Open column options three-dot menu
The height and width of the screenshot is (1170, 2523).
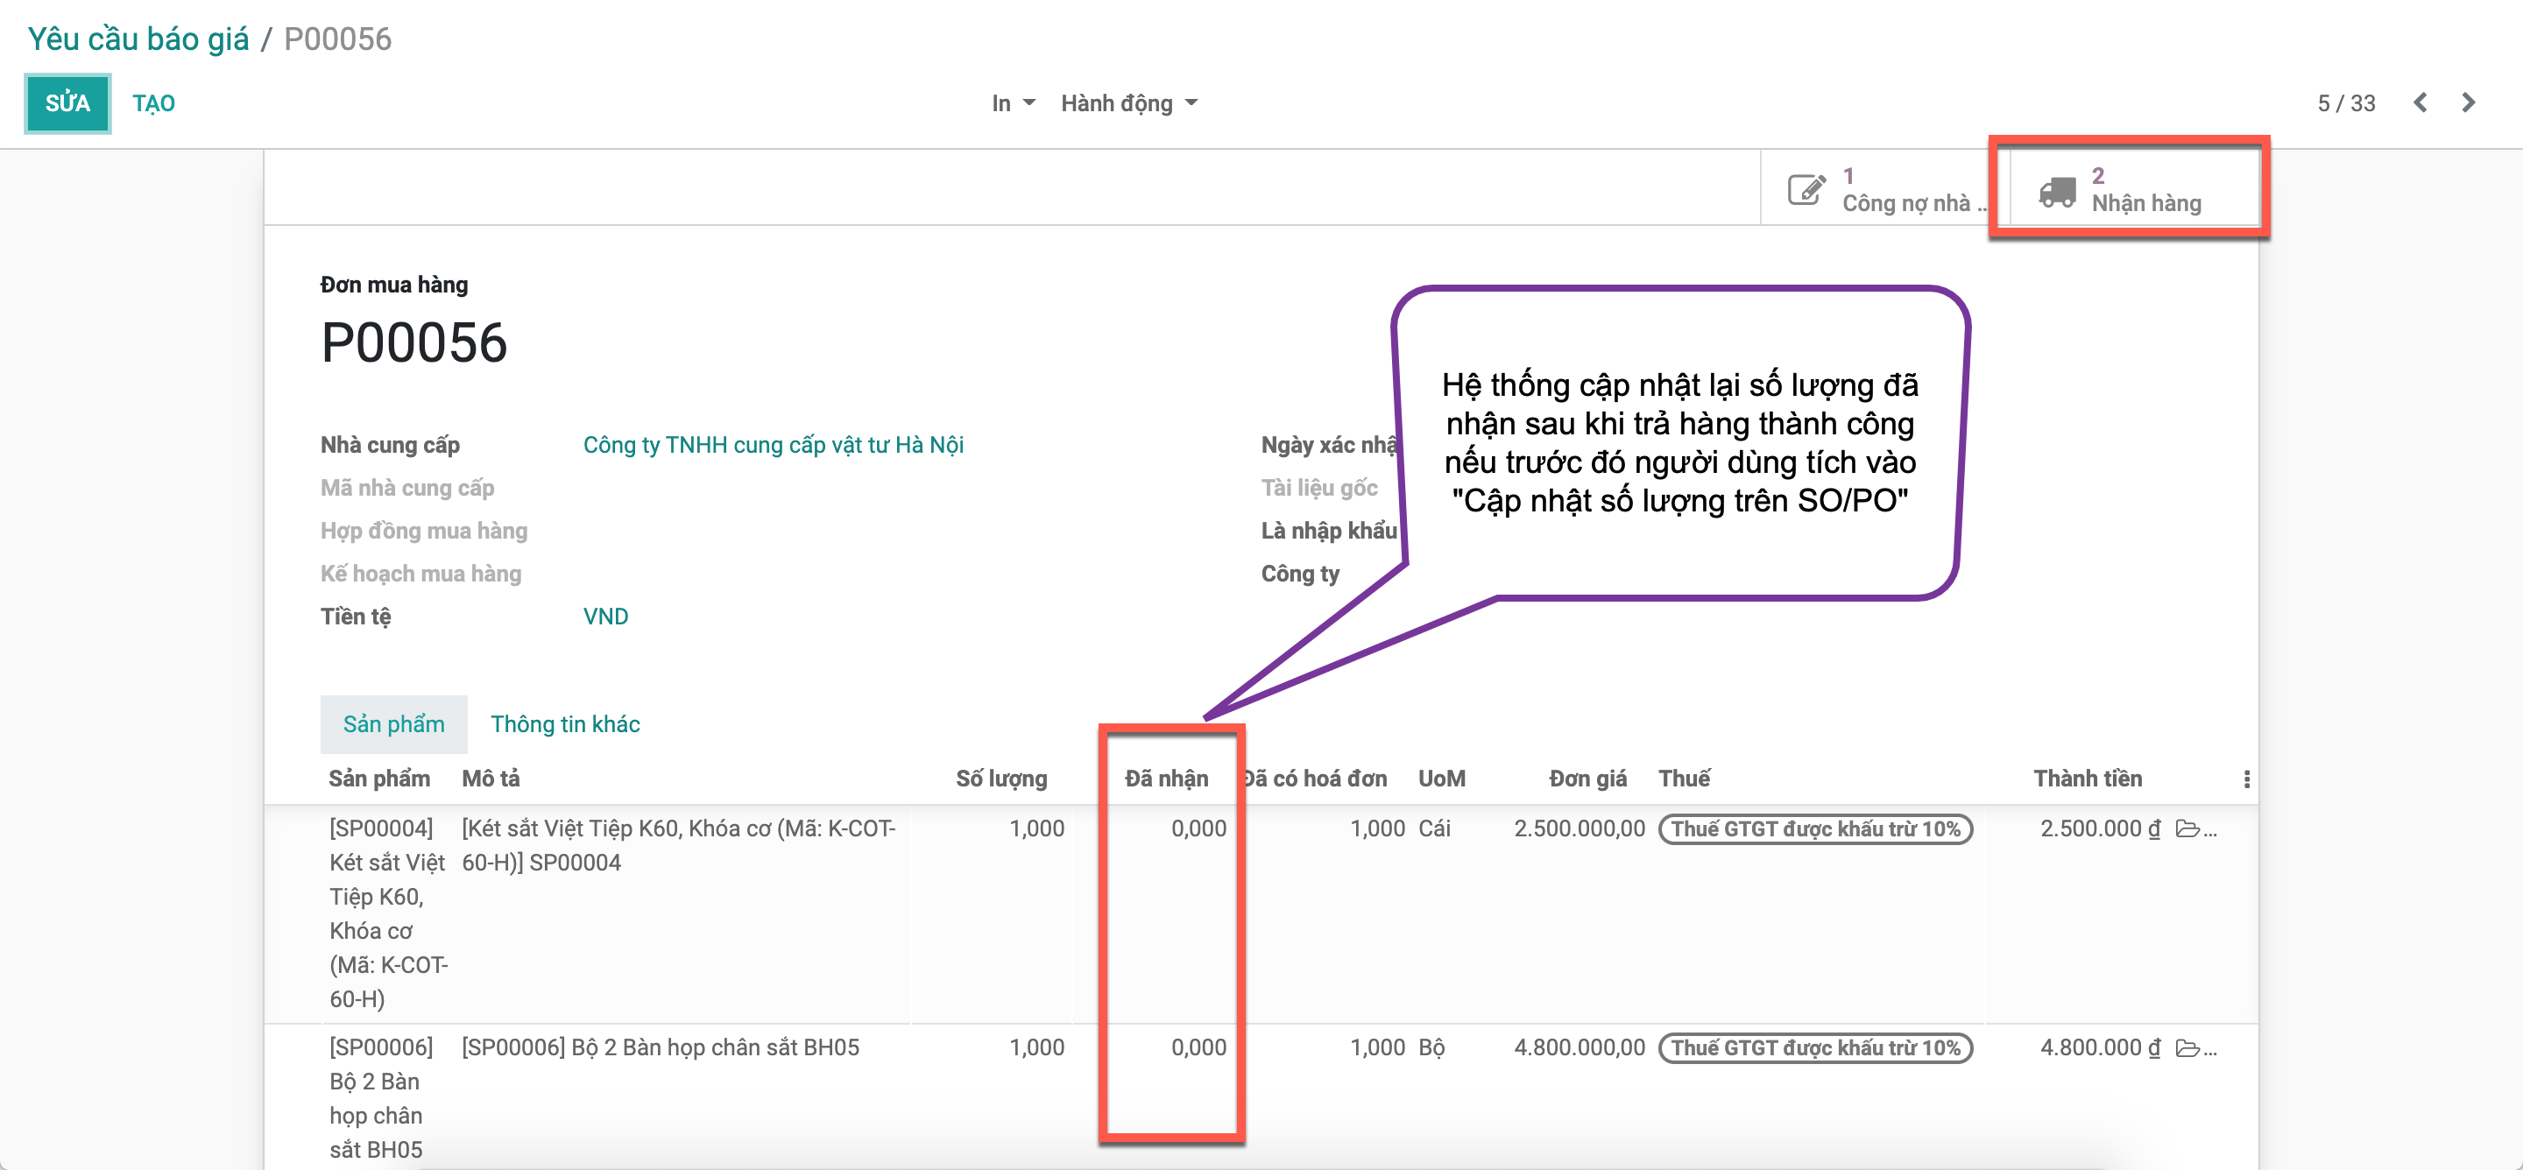pos(2246,779)
